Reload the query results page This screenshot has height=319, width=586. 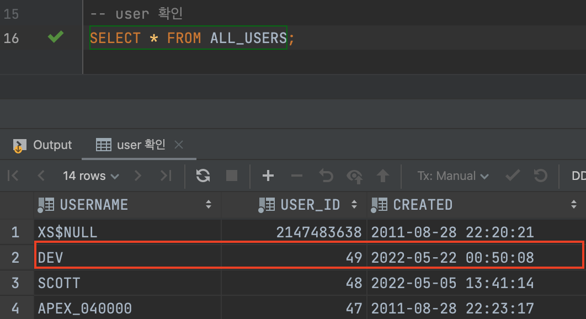[203, 176]
